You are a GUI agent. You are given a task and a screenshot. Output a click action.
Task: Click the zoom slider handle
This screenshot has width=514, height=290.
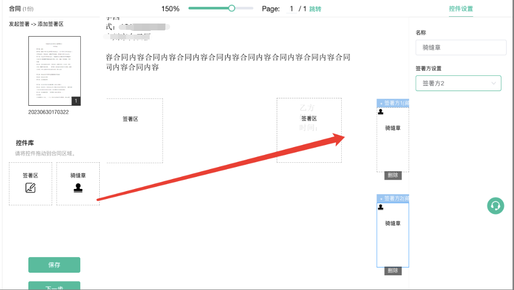click(x=232, y=8)
